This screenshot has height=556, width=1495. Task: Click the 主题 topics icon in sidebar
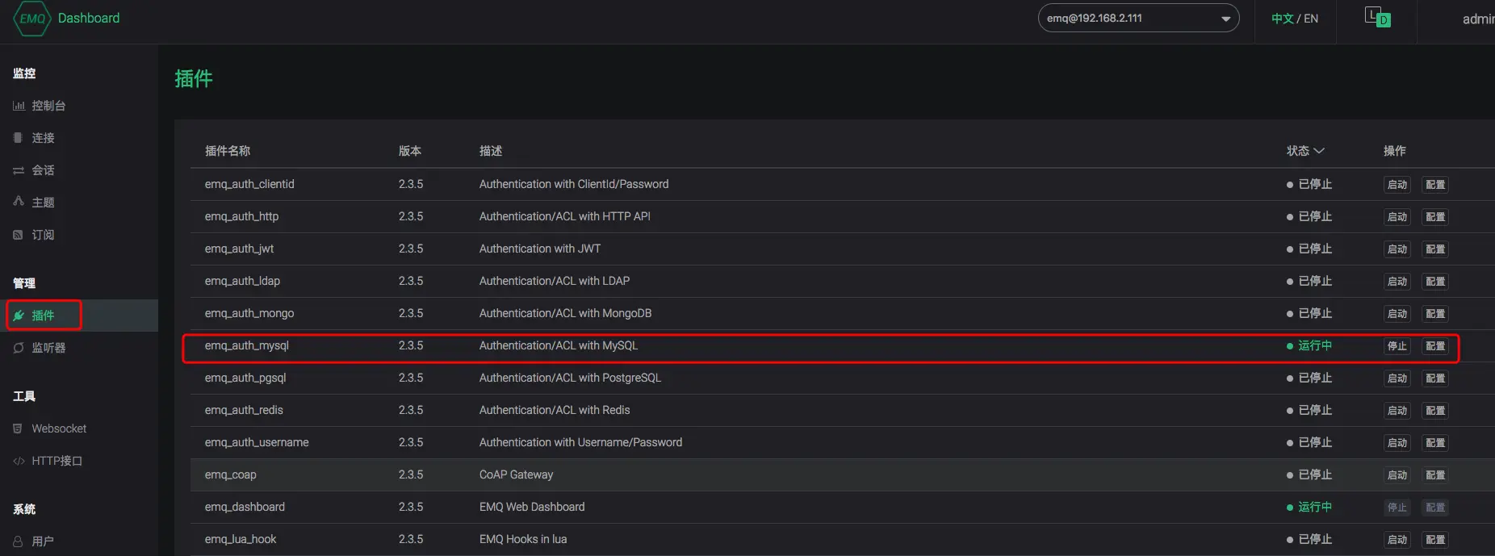tap(19, 202)
